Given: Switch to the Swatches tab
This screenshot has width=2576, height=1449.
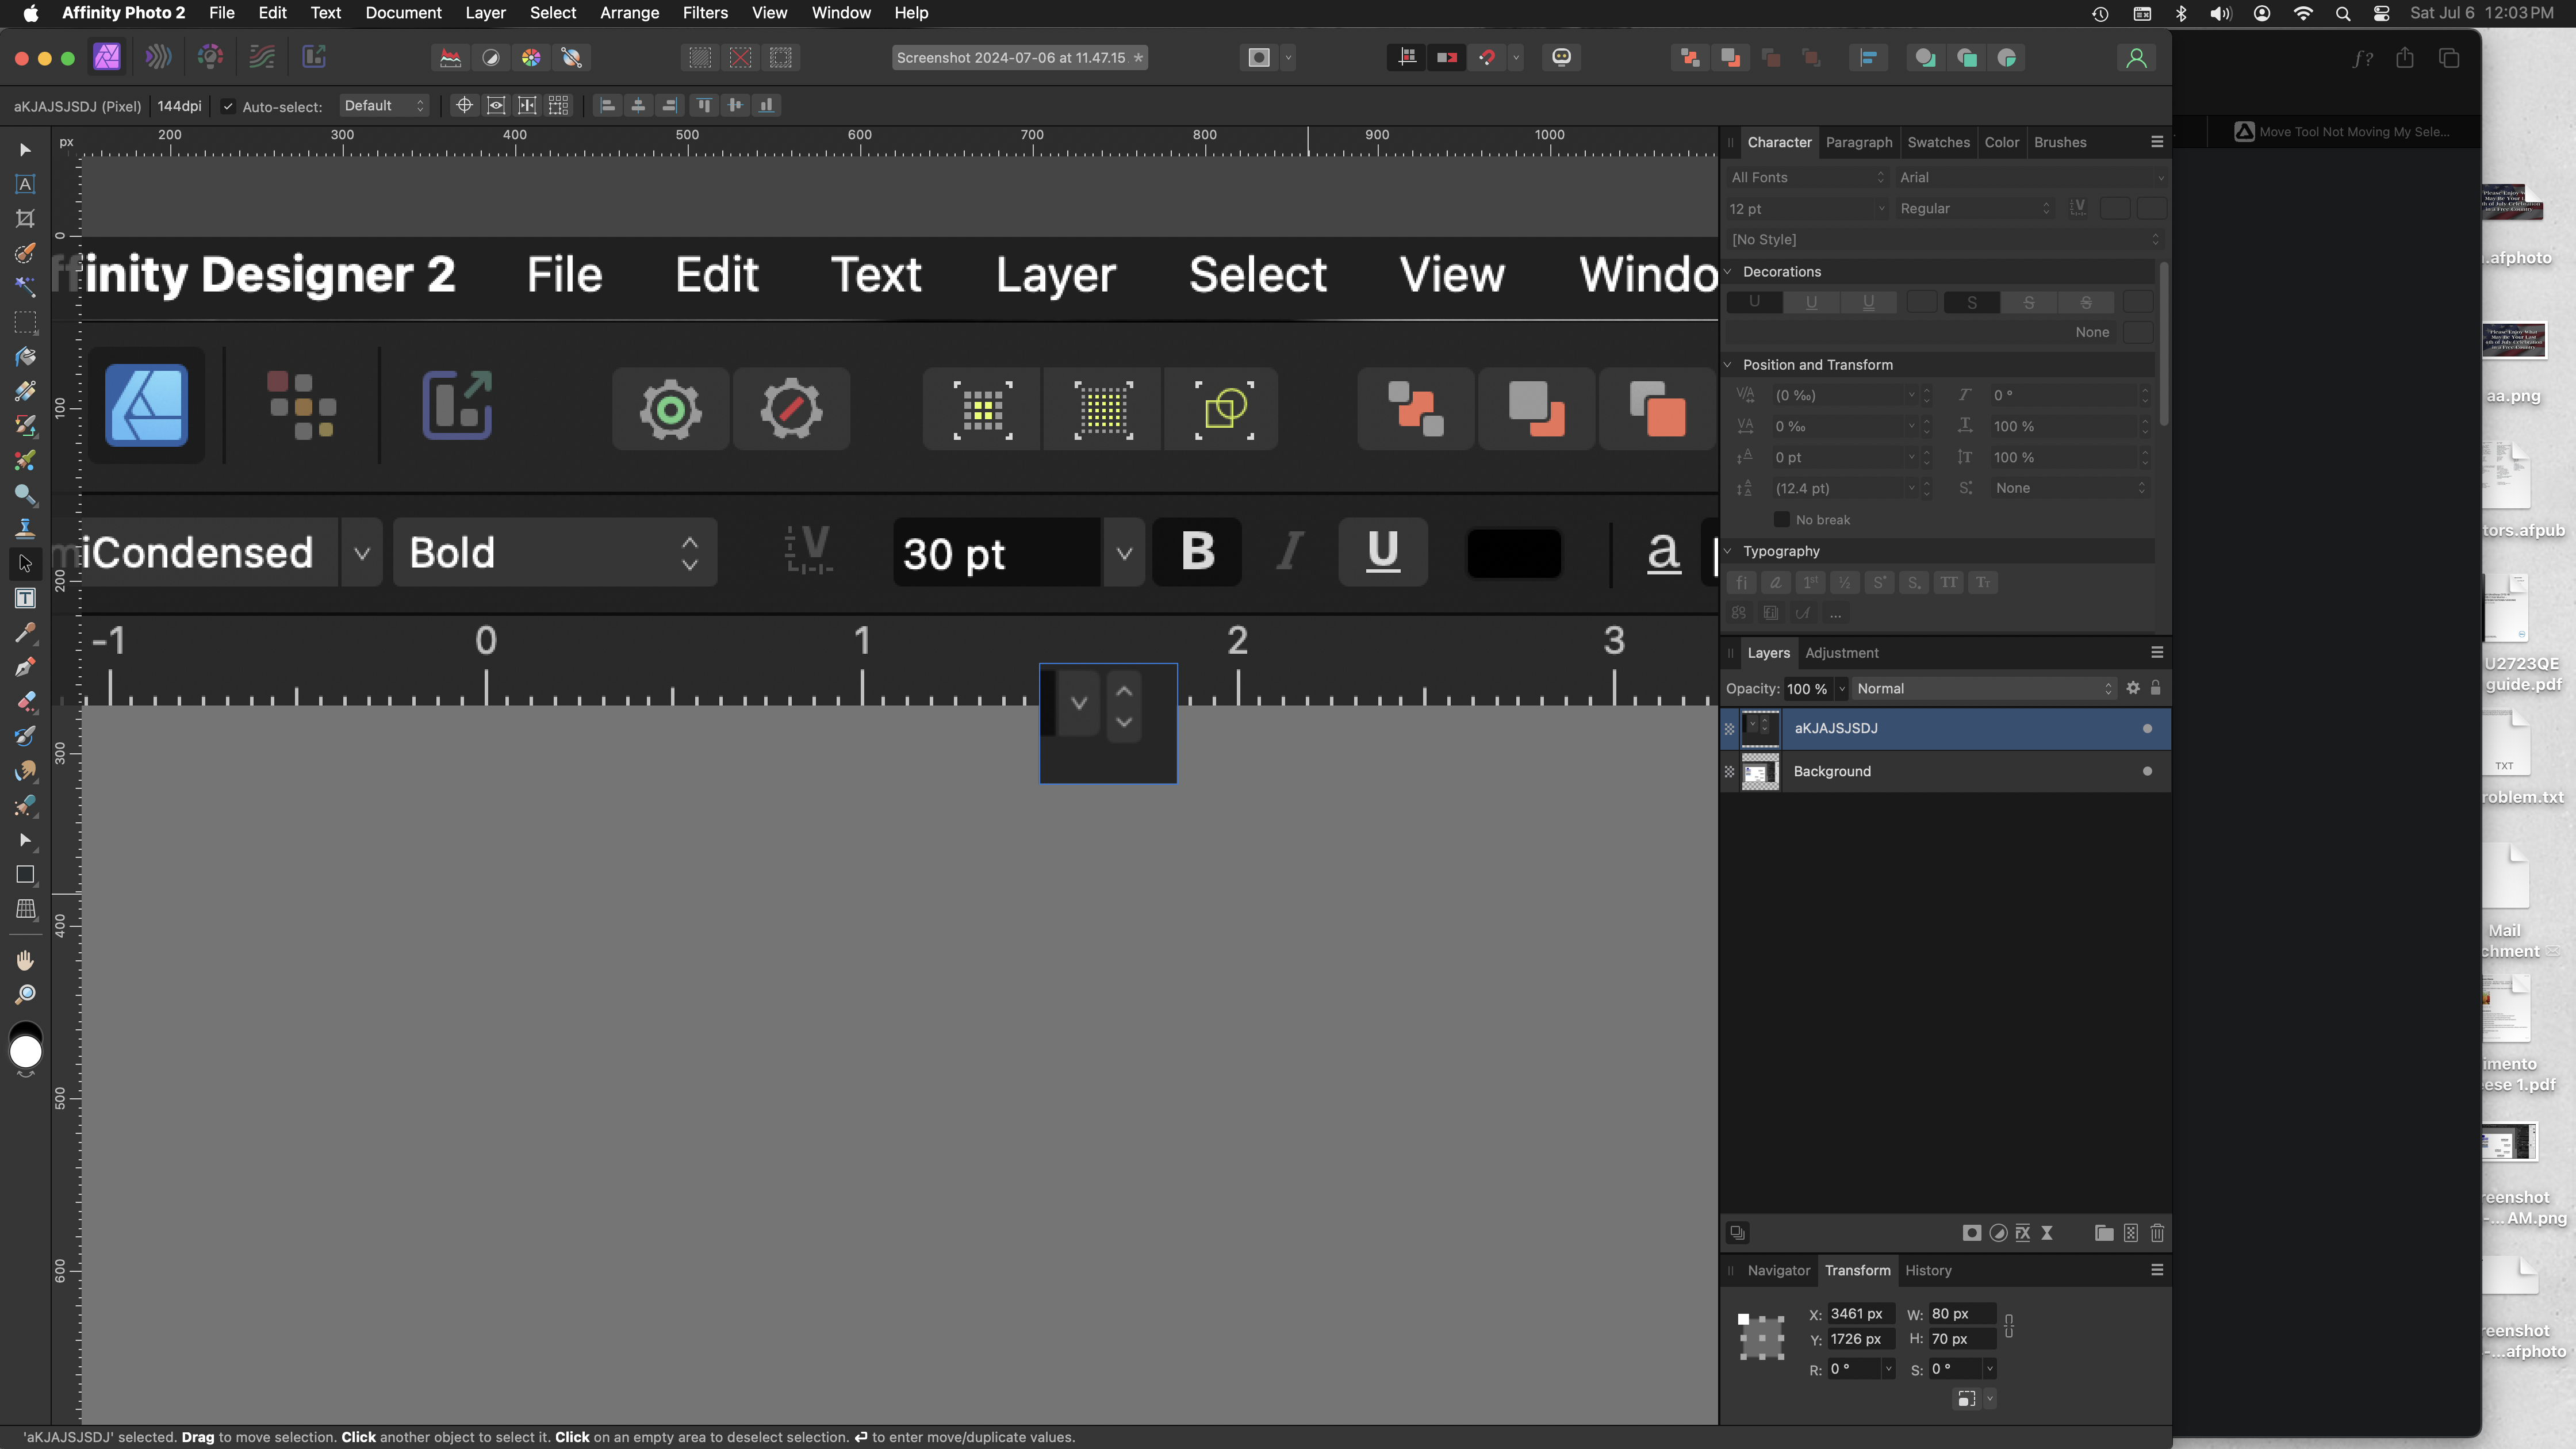Looking at the screenshot, I should click(x=1938, y=142).
